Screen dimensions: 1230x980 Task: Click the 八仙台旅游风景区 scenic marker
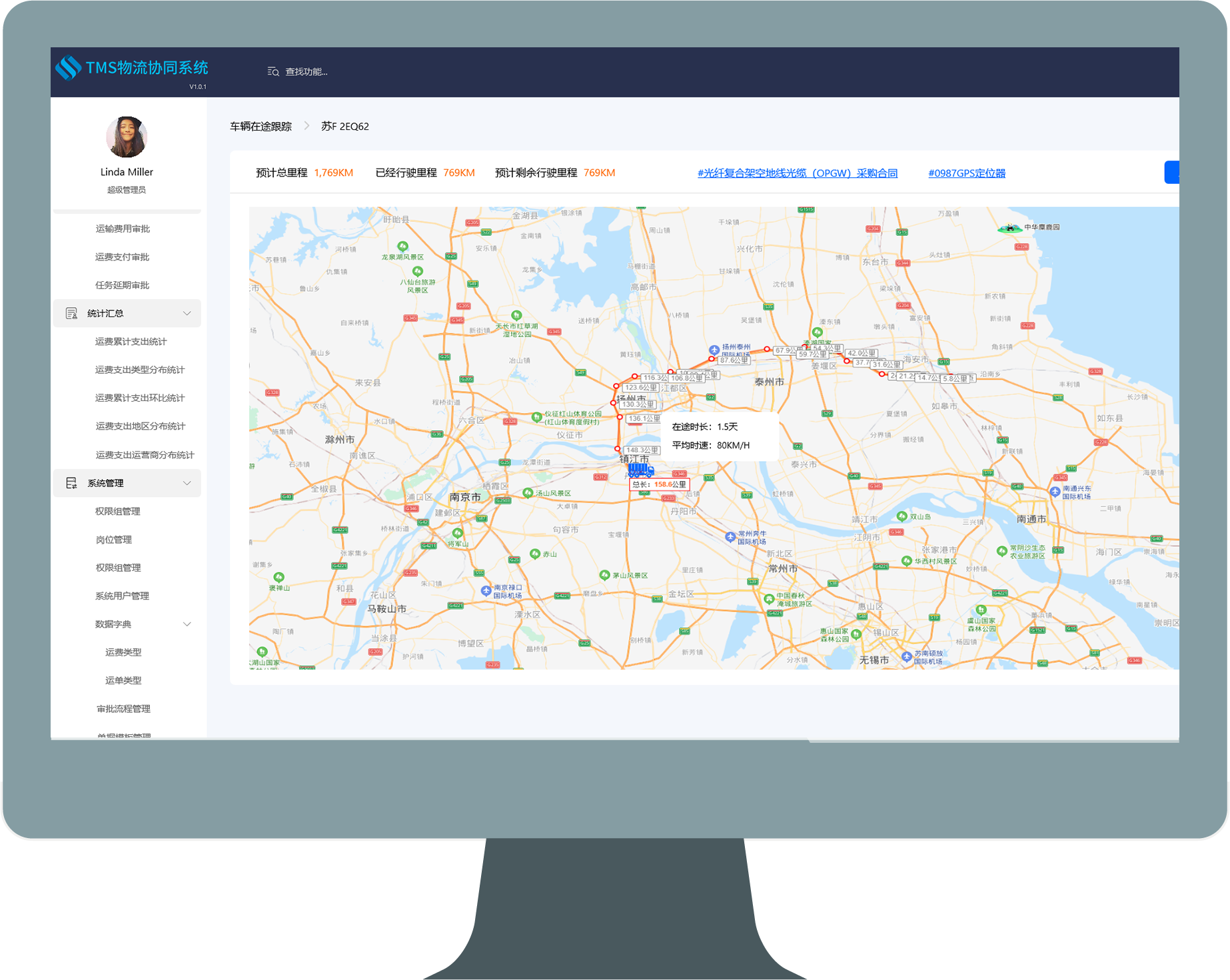point(417,271)
